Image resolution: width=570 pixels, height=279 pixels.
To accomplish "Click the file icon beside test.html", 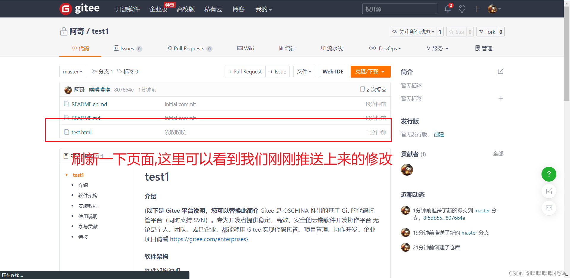I will point(67,132).
